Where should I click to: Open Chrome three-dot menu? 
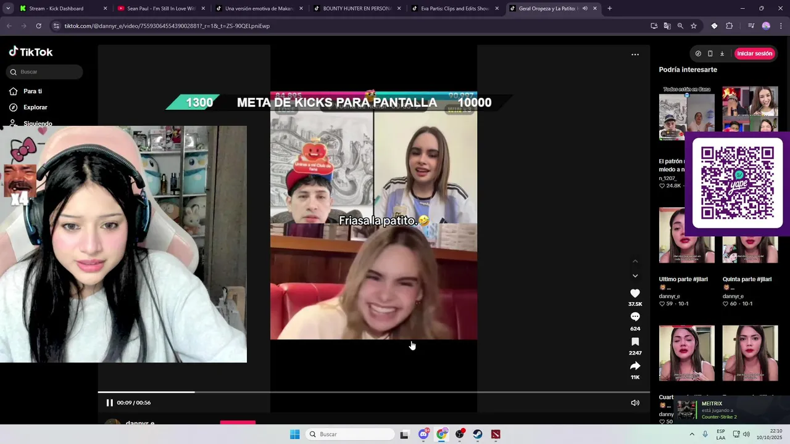click(781, 26)
